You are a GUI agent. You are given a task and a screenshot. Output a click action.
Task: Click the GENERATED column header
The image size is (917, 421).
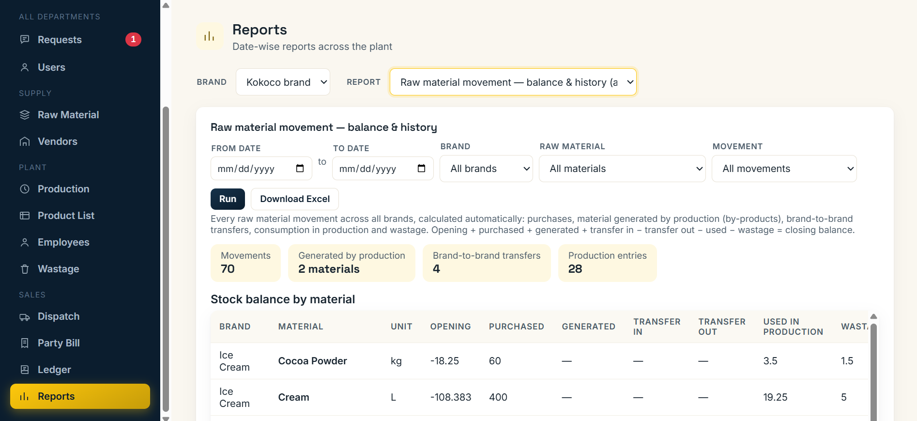coord(588,327)
